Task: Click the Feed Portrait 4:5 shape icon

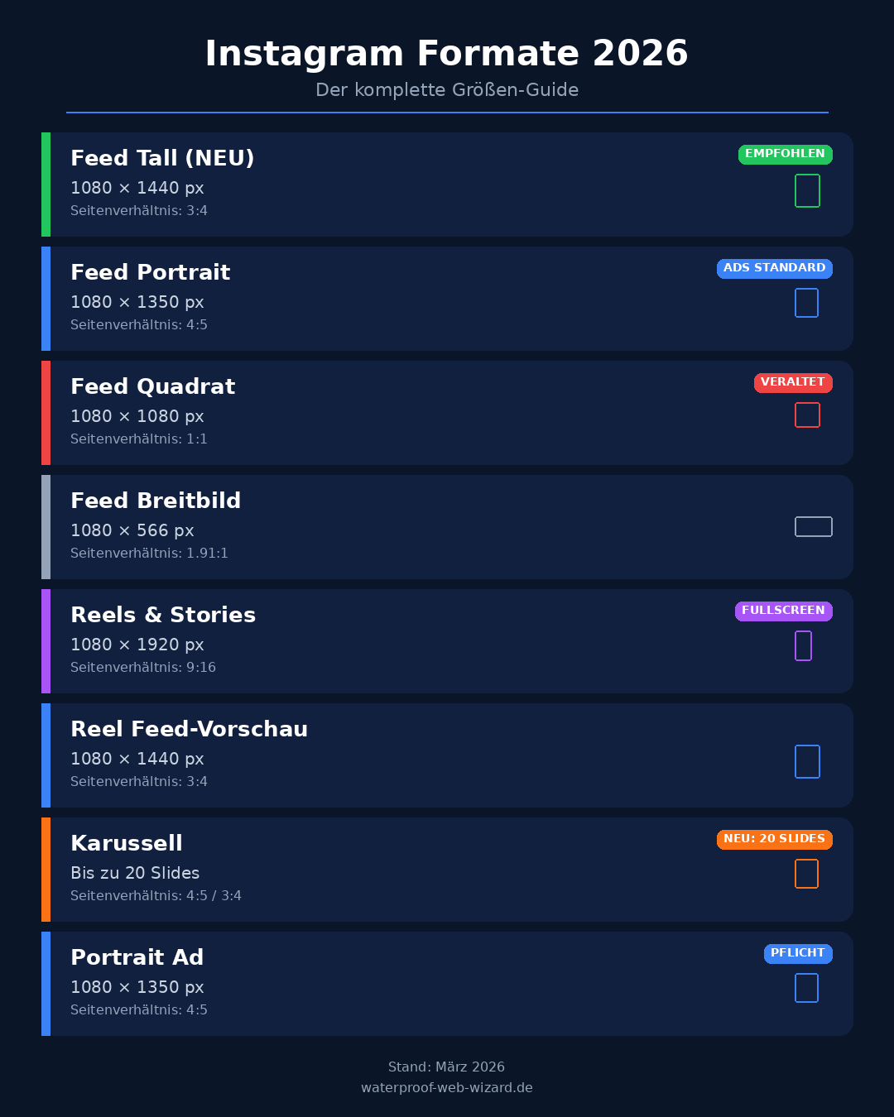Action: coord(806,303)
